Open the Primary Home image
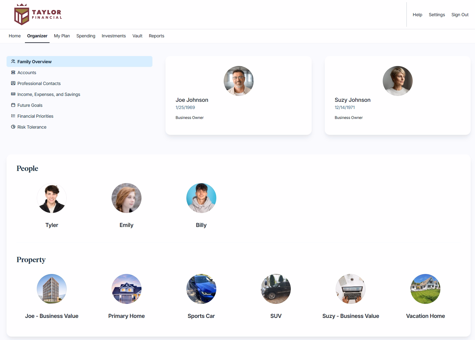 127,289
